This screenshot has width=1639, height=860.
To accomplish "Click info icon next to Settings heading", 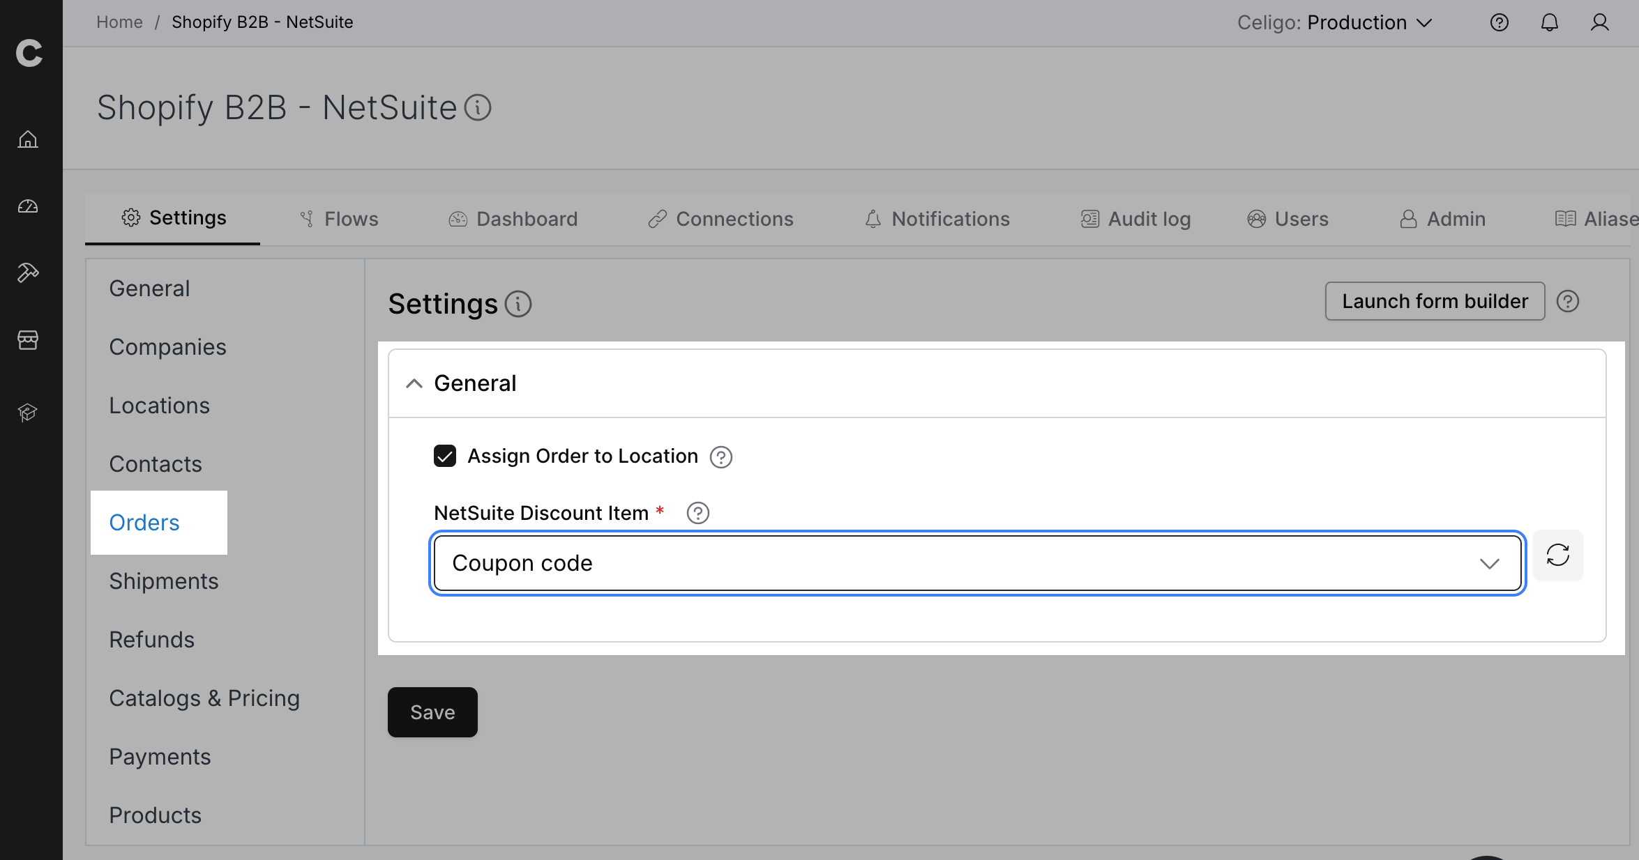I will pos(518,304).
